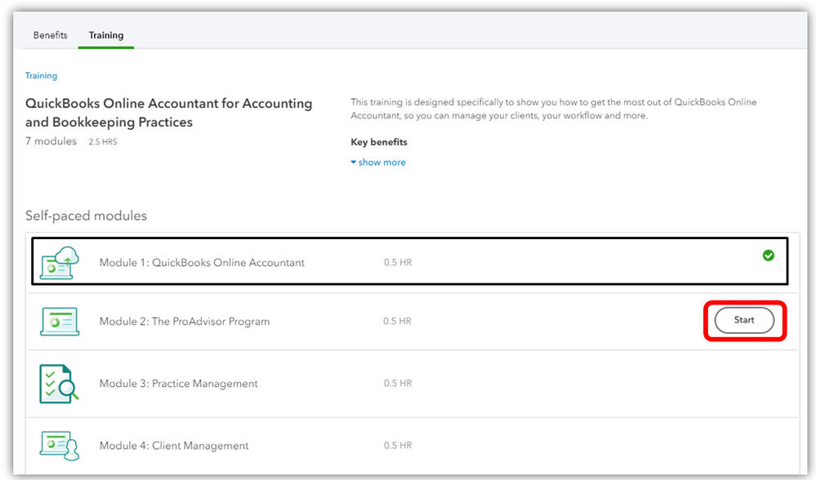Viewport: 816px width, 480px height.
Task: Click the Module 1 cloud laptop icon
Action: tap(60, 263)
